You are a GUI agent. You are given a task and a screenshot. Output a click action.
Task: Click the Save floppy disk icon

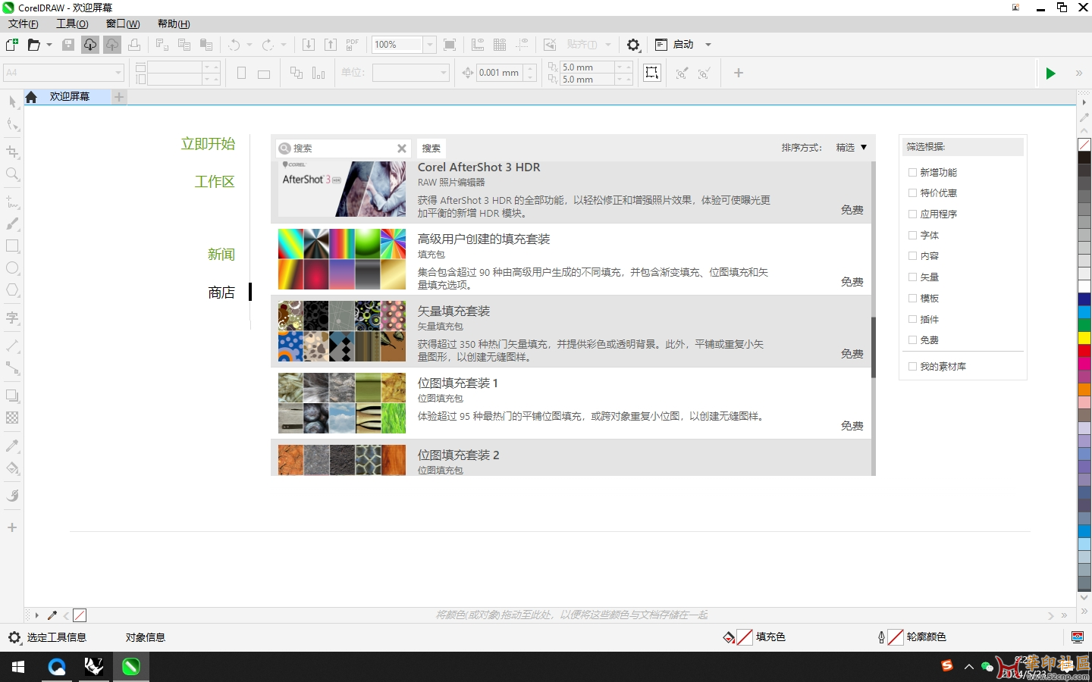(x=68, y=45)
